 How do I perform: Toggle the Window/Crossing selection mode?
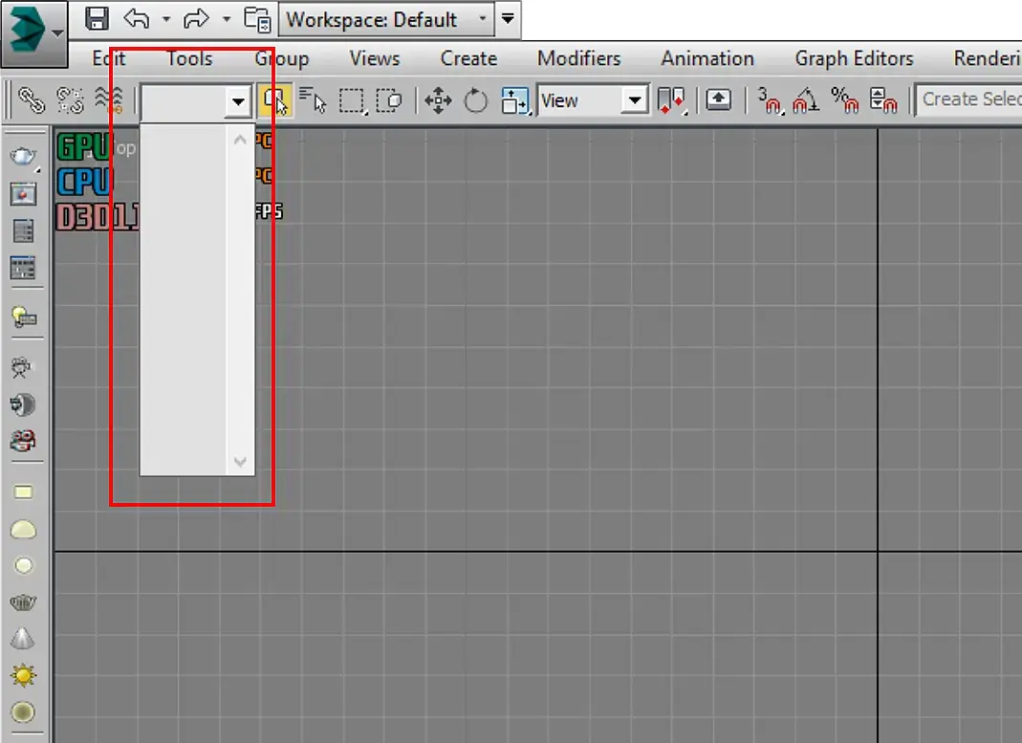coord(390,101)
